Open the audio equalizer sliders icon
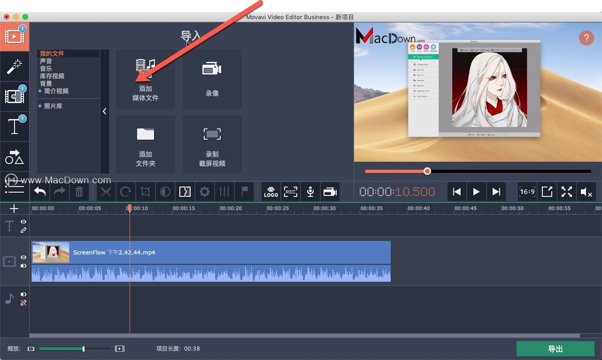 [224, 192]
